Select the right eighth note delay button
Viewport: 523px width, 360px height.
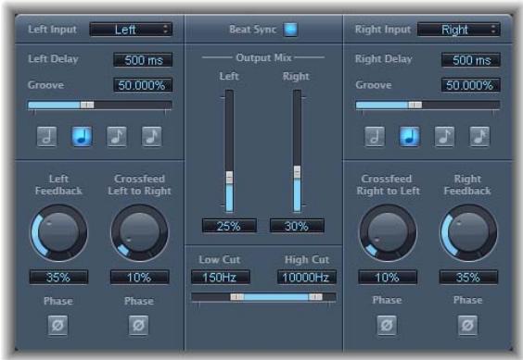click(444, 136)
